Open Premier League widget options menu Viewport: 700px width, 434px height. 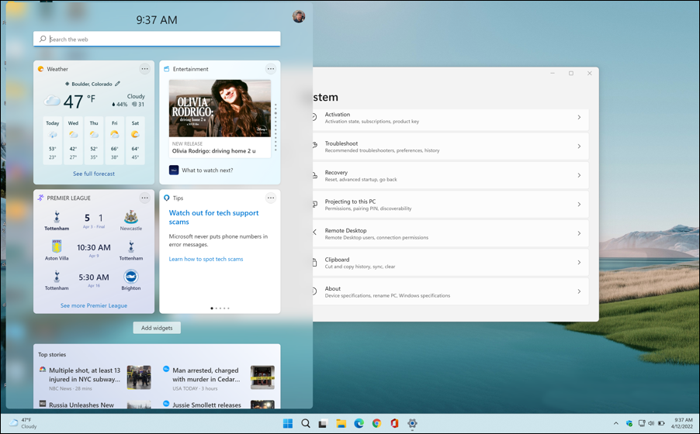tap(144, 198)
